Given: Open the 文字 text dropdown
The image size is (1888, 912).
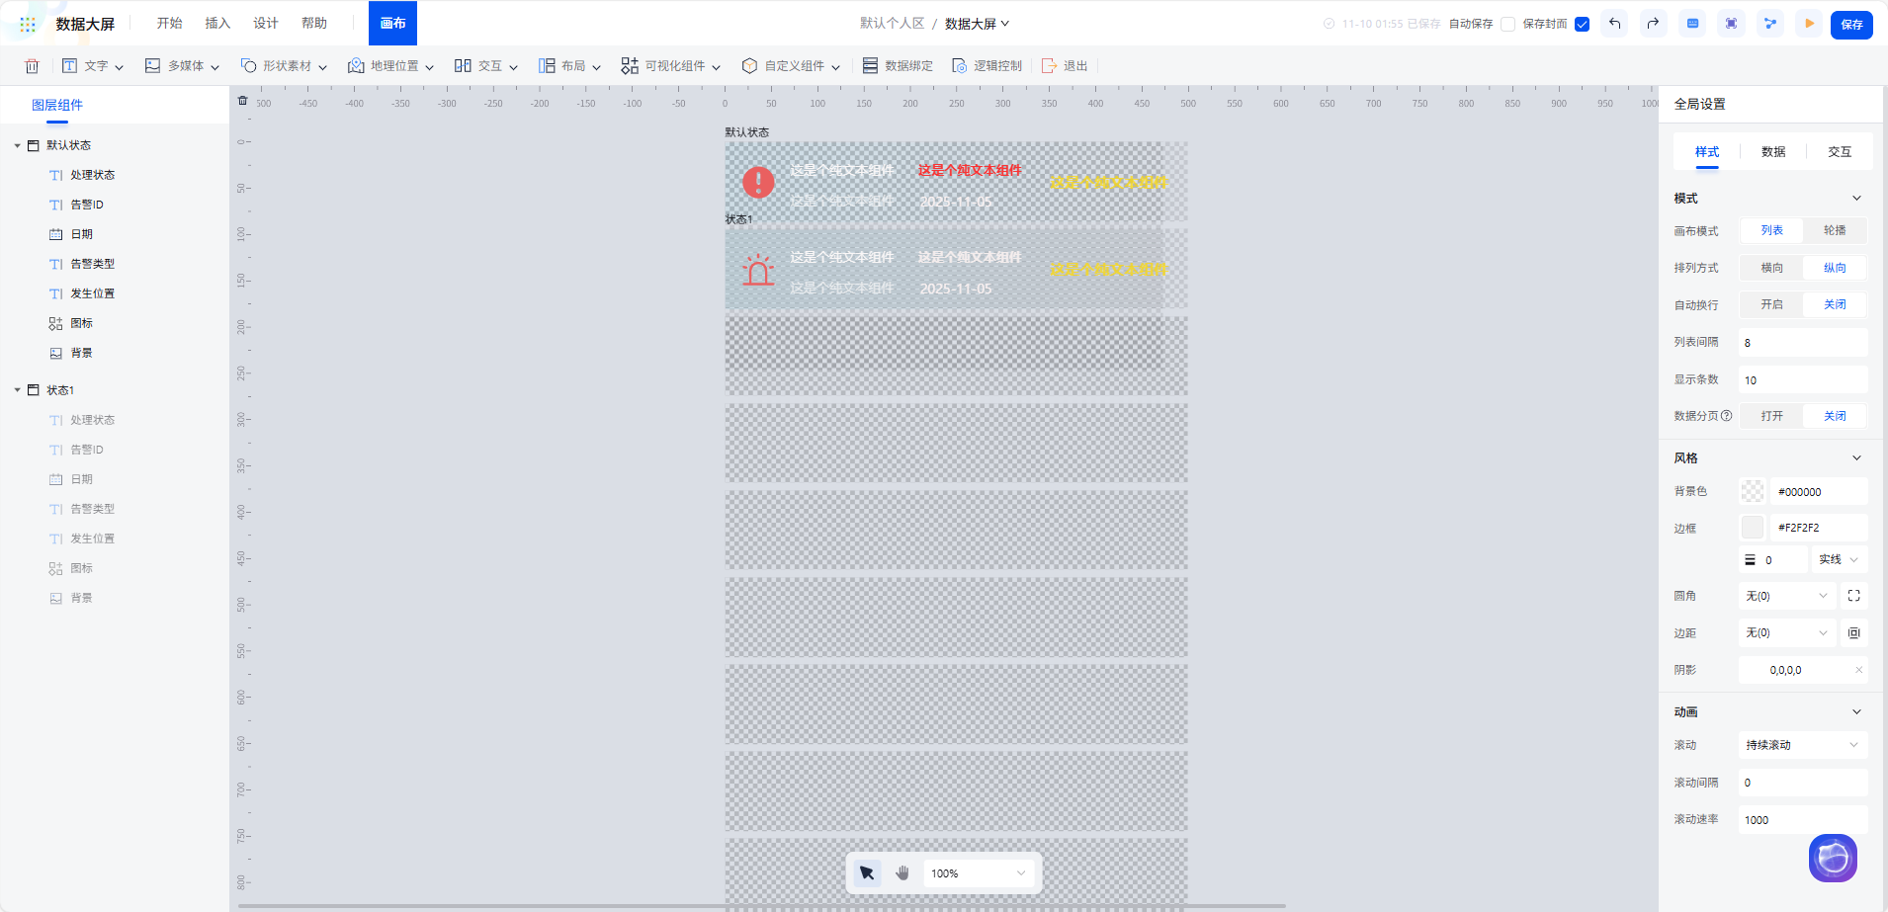Looking at the screenshot, I should pyautogui.click(x=93, y=66).
